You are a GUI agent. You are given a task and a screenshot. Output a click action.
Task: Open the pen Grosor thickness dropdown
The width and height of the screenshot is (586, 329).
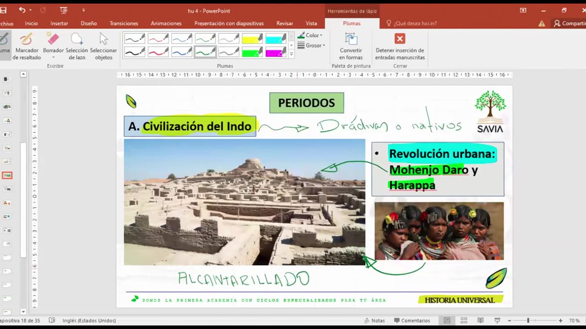point(311,45)
